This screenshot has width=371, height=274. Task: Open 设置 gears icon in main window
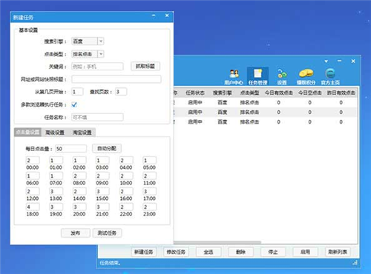click(x=282, y=76)
